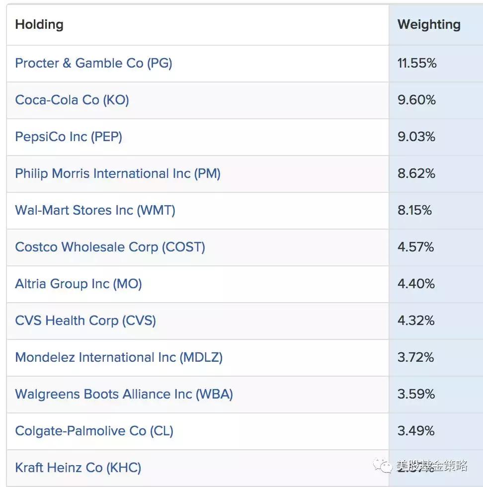Click the 4.32% CVS weighting cell
The image size is (483, 487).
(x=416, y=321)
